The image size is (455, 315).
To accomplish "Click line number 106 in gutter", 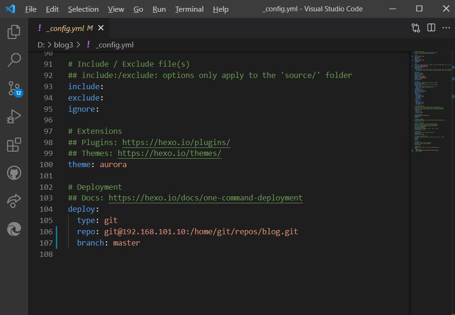I will click(x=46, y=232).
